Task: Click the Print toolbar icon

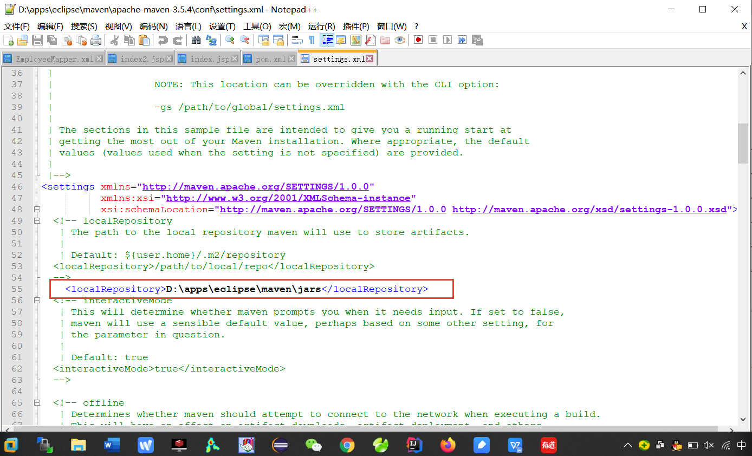Action: 96,40
